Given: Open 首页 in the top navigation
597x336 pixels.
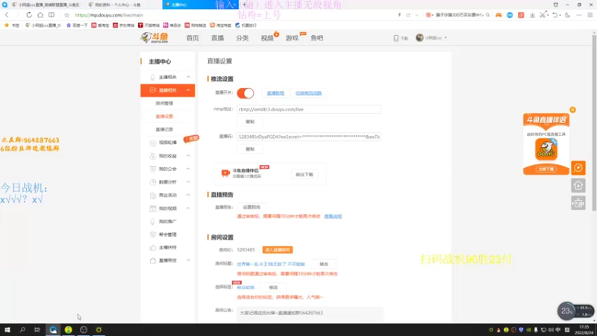Looking at the screenshot, I should pyautogui.click(x=193, y=38).
